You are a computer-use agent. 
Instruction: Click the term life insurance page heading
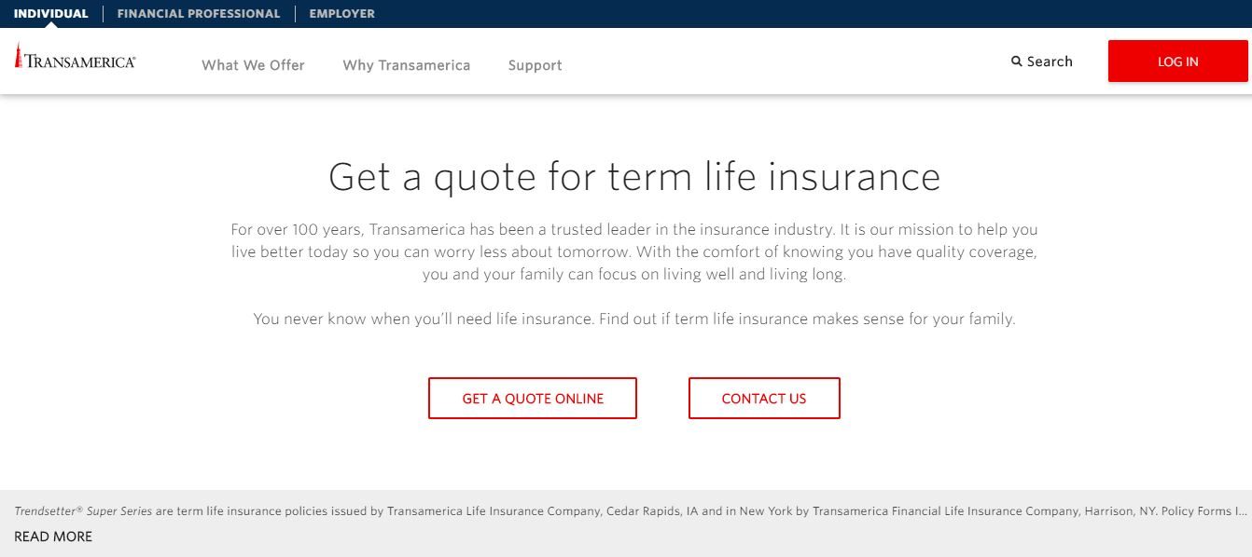tap(634, 176)
